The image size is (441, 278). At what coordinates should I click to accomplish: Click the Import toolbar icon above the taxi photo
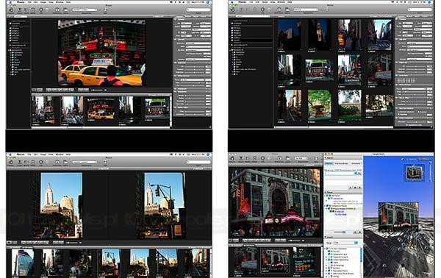[x=20, y=10]
